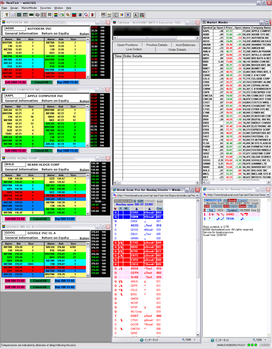Click the red 030 filter in Swing Scan
This screenshot has width=272, height=349.
tap(207, 206)
